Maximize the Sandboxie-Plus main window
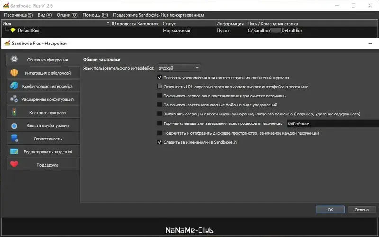This screenshot has width=379, height=237. pos(353,5)
